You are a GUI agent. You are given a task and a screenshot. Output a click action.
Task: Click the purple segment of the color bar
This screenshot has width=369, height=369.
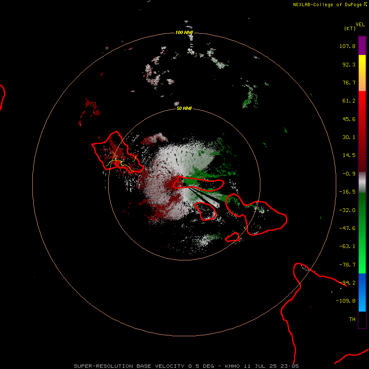(362, 46)
